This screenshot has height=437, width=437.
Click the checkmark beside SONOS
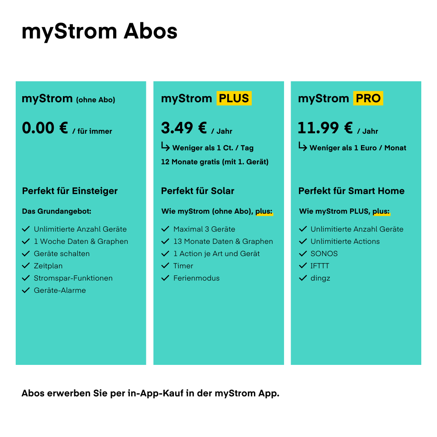coord(303,253)
